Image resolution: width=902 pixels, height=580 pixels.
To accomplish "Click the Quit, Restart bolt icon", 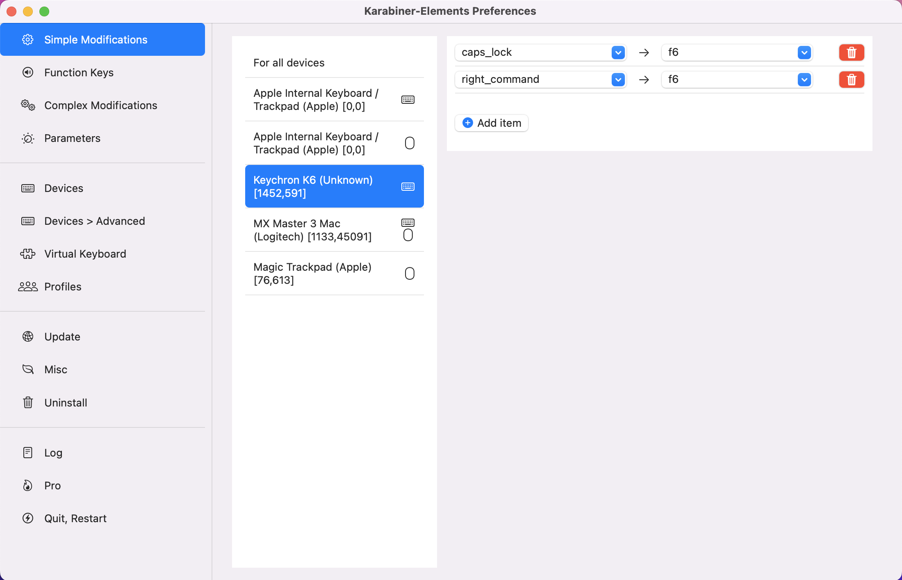I will (28, 518).
